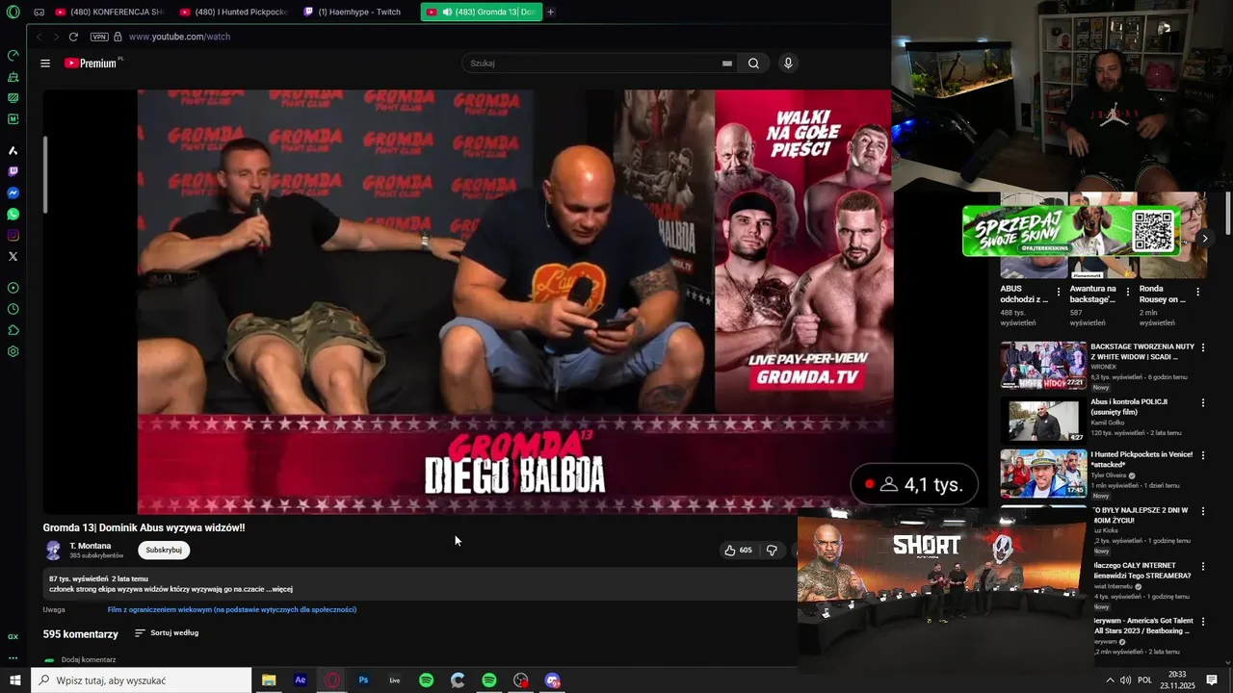Open age restriction community guidelines link
The height and width of the screenshot is (693, 1233).
232,609
